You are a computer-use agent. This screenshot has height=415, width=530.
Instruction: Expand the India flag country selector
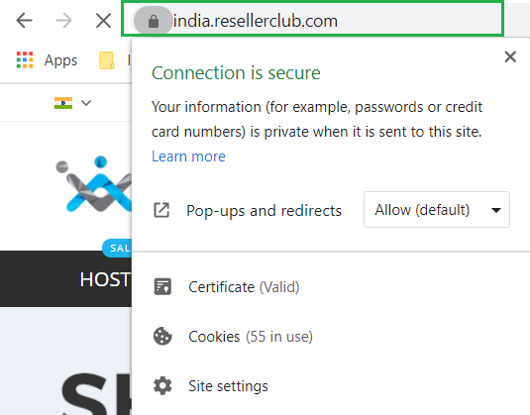click(x=72, y=103)
